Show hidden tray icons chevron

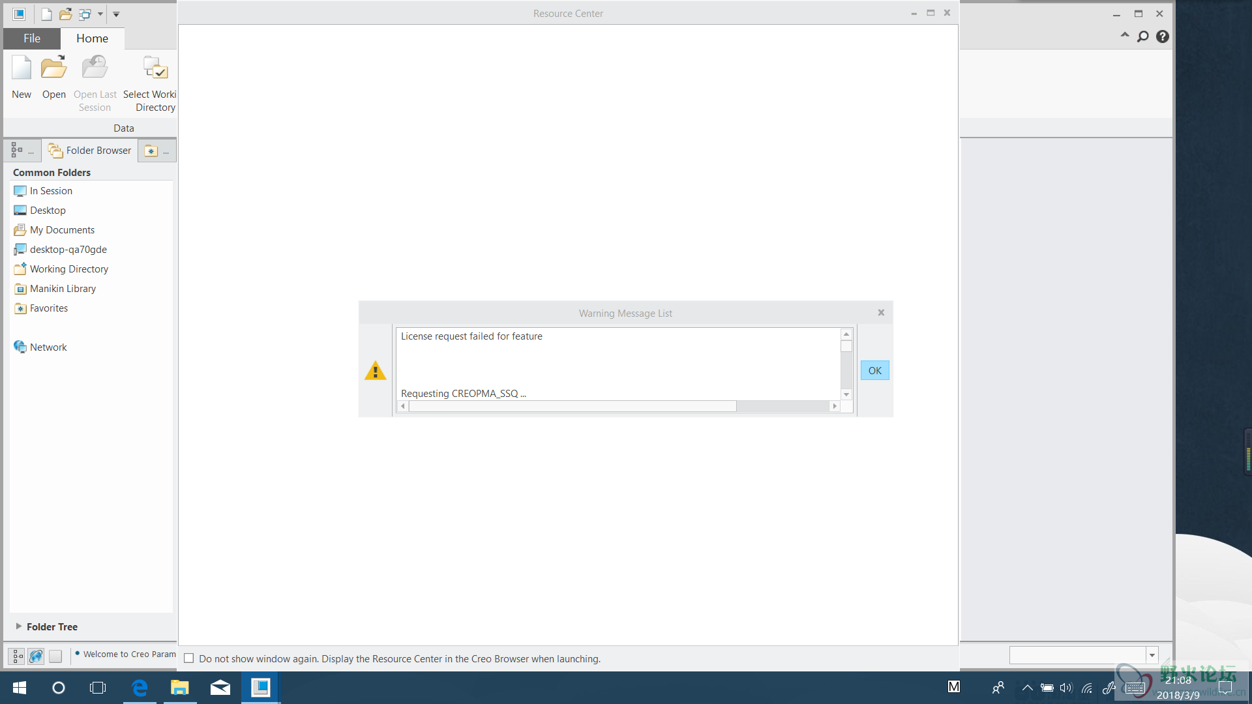(x=1028, y=688)
